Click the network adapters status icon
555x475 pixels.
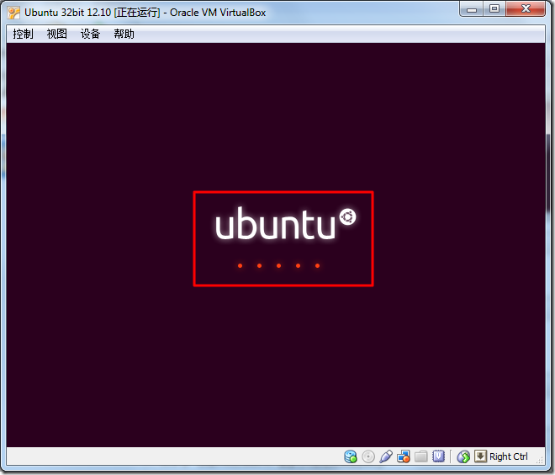coord(404,456)
